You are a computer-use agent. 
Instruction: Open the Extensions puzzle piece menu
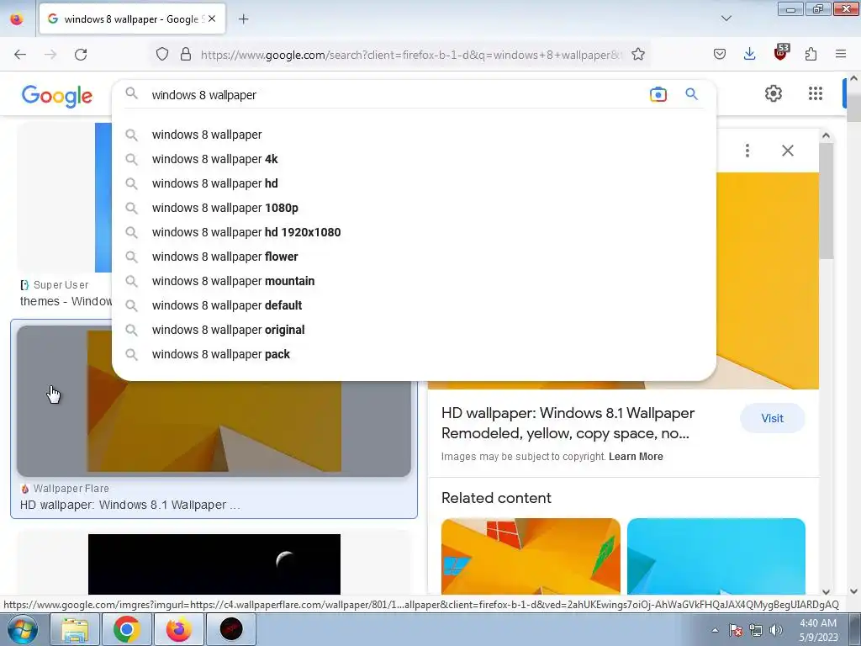coord(811,55)
